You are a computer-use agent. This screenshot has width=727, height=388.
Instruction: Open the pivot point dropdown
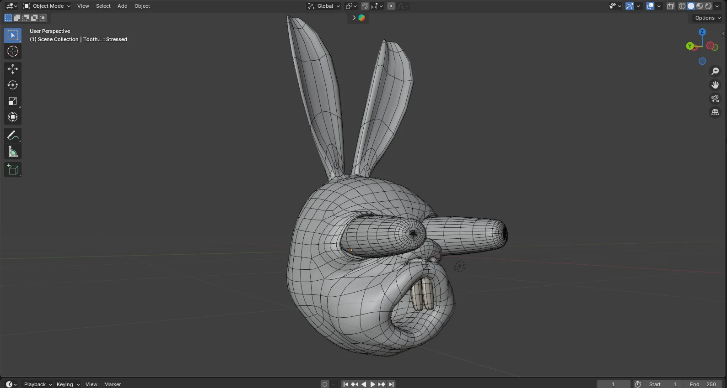(x=351, y=6)
